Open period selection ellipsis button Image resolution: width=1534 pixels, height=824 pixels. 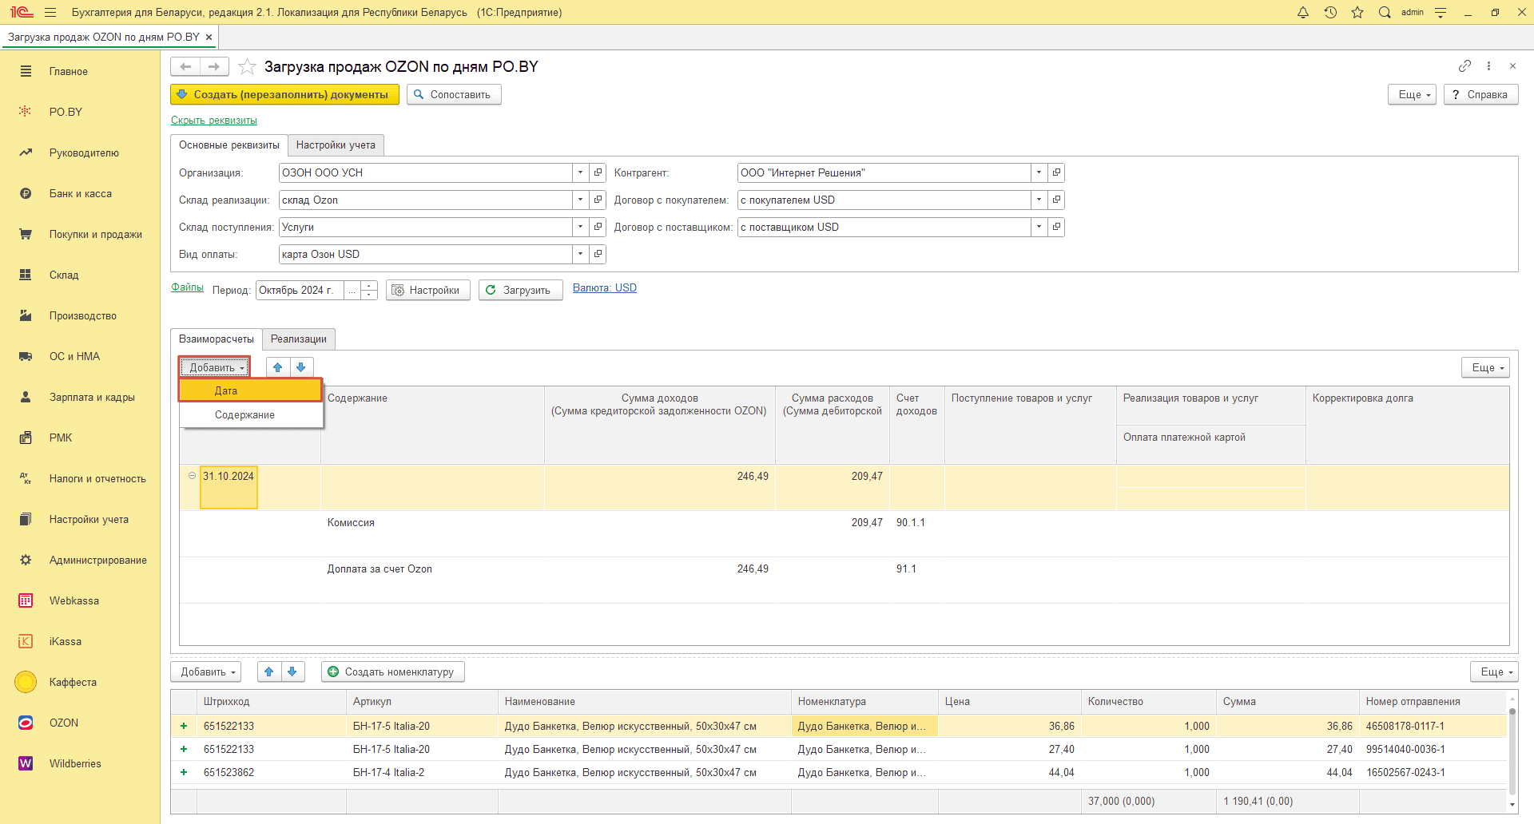pos(352,290)
